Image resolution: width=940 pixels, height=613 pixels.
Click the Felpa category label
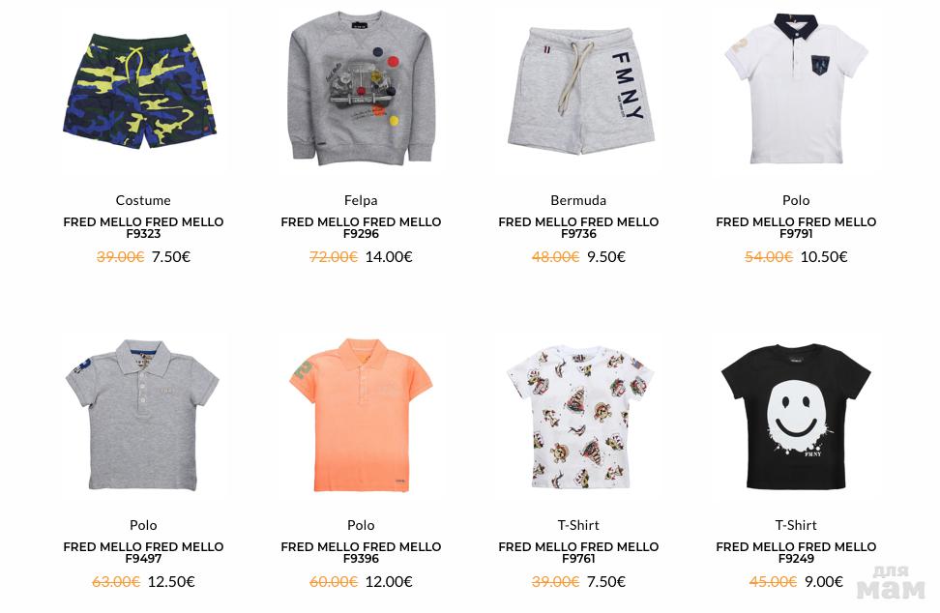[x=361, y=200]
